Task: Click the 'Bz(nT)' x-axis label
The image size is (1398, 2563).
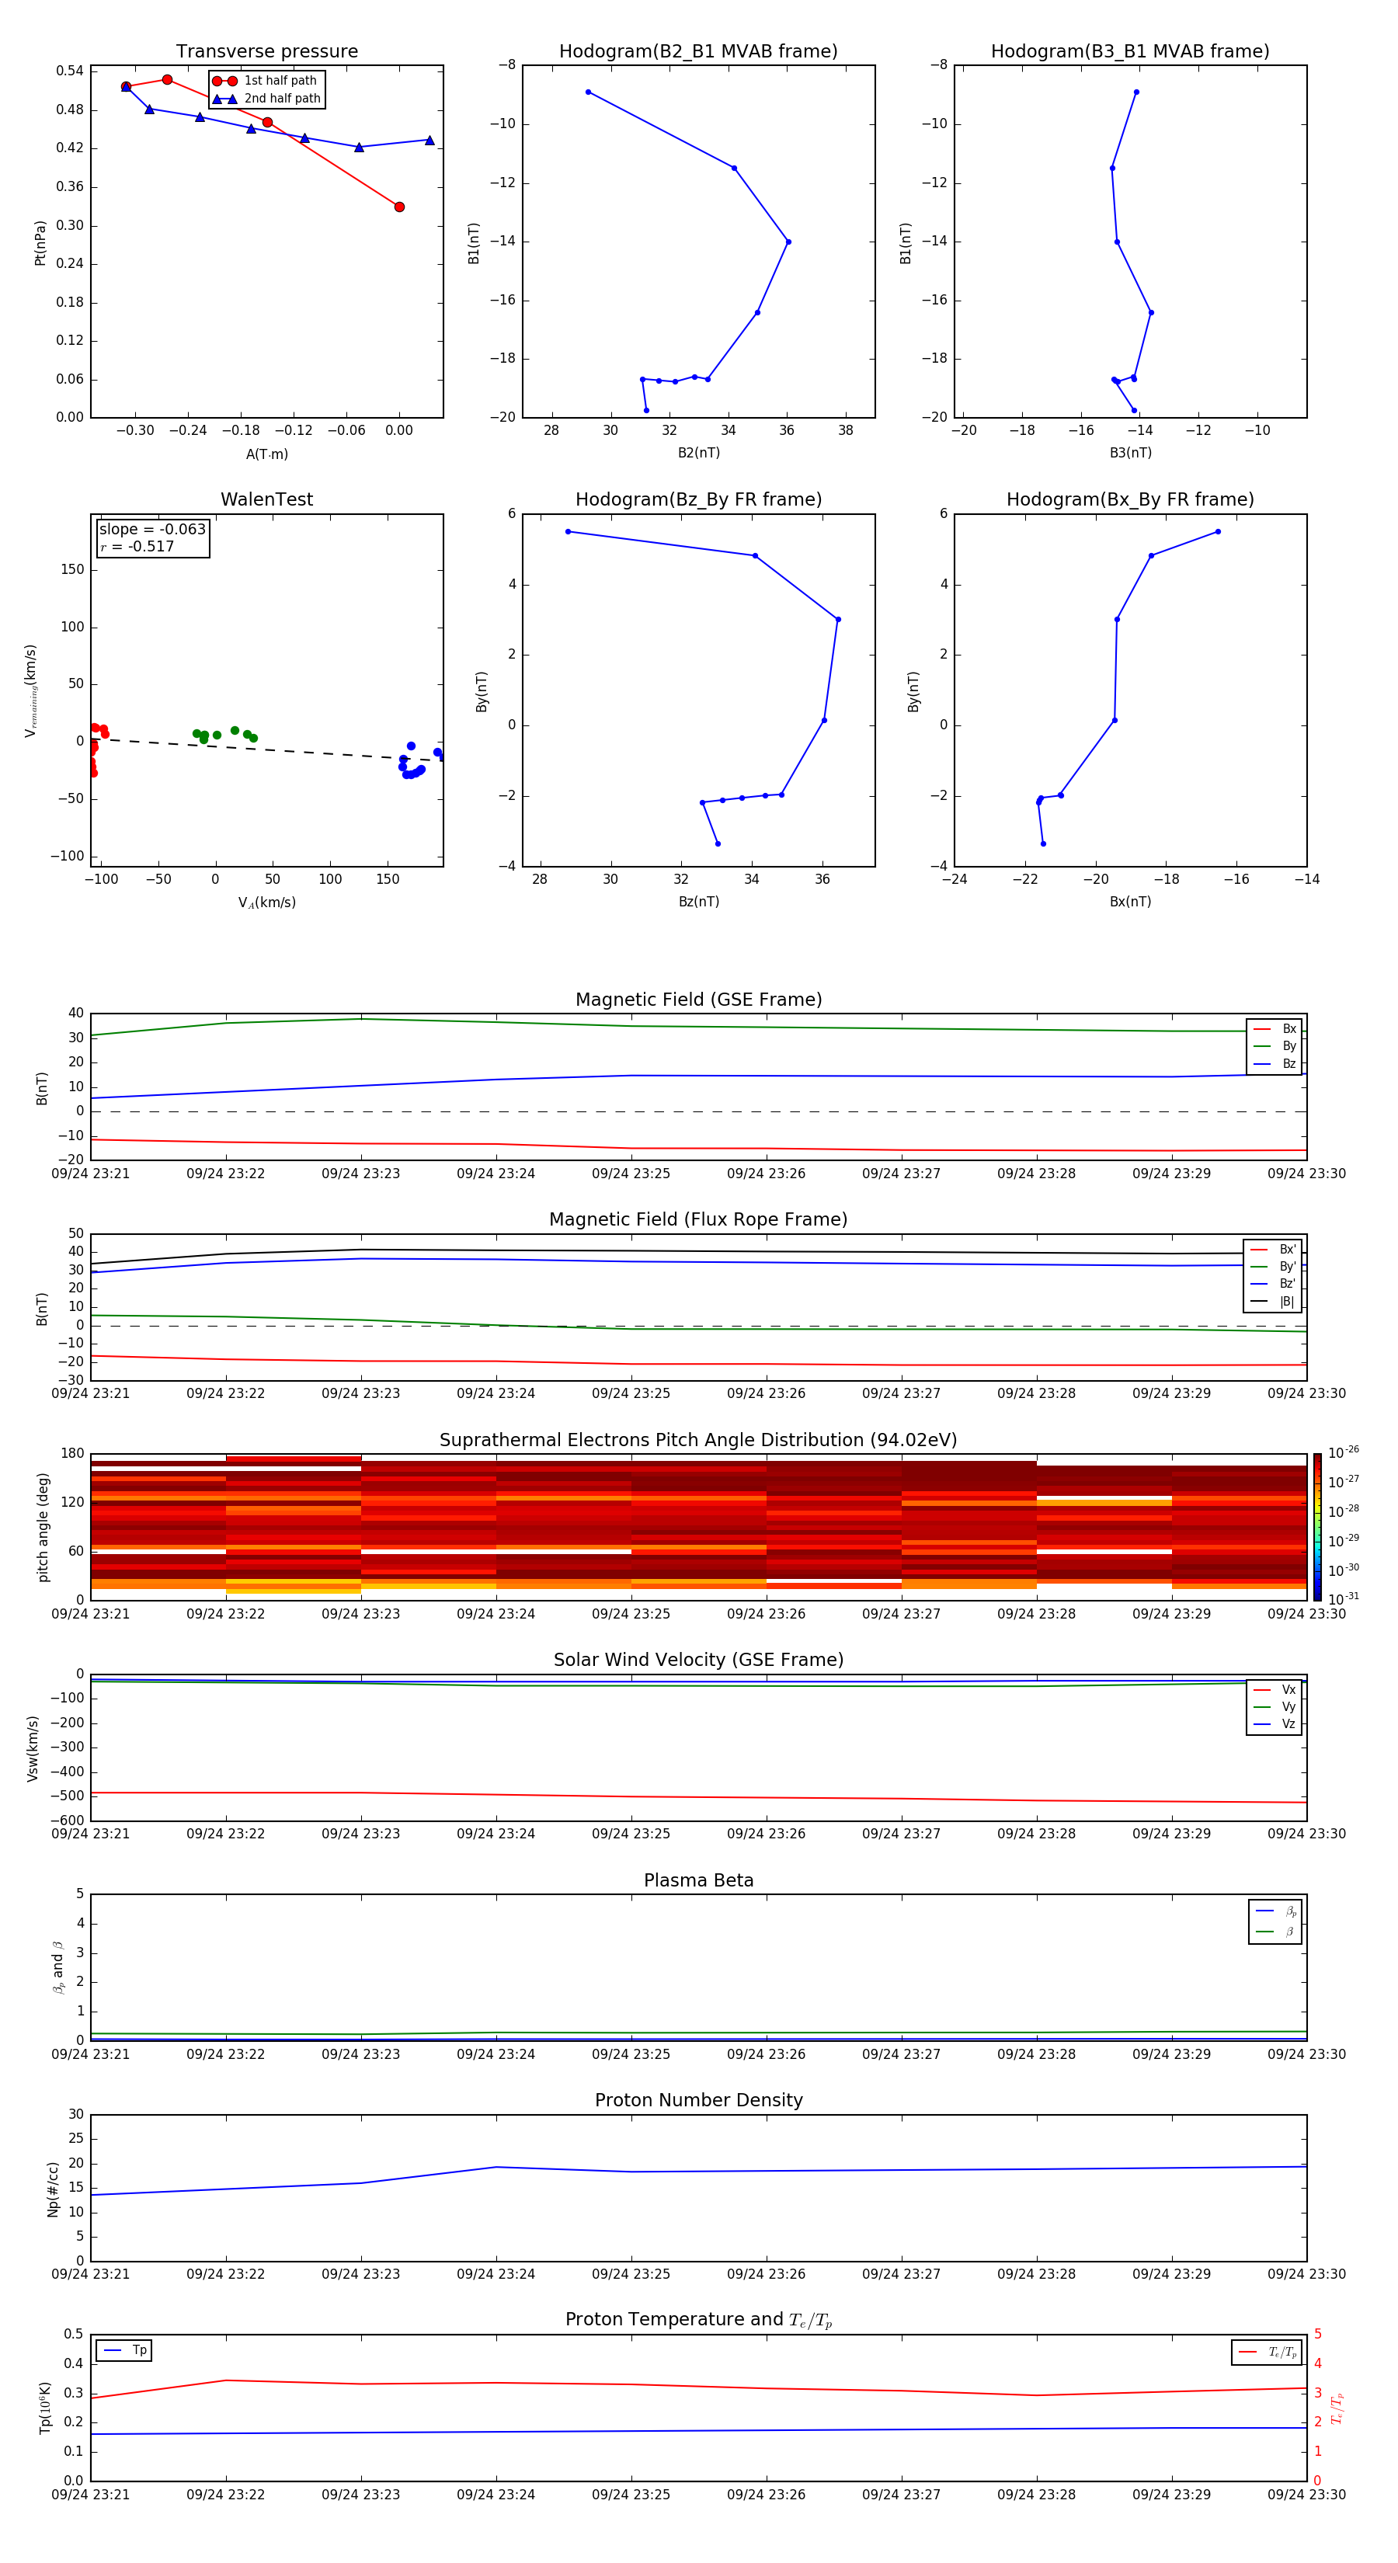Action: coord(698,902)
